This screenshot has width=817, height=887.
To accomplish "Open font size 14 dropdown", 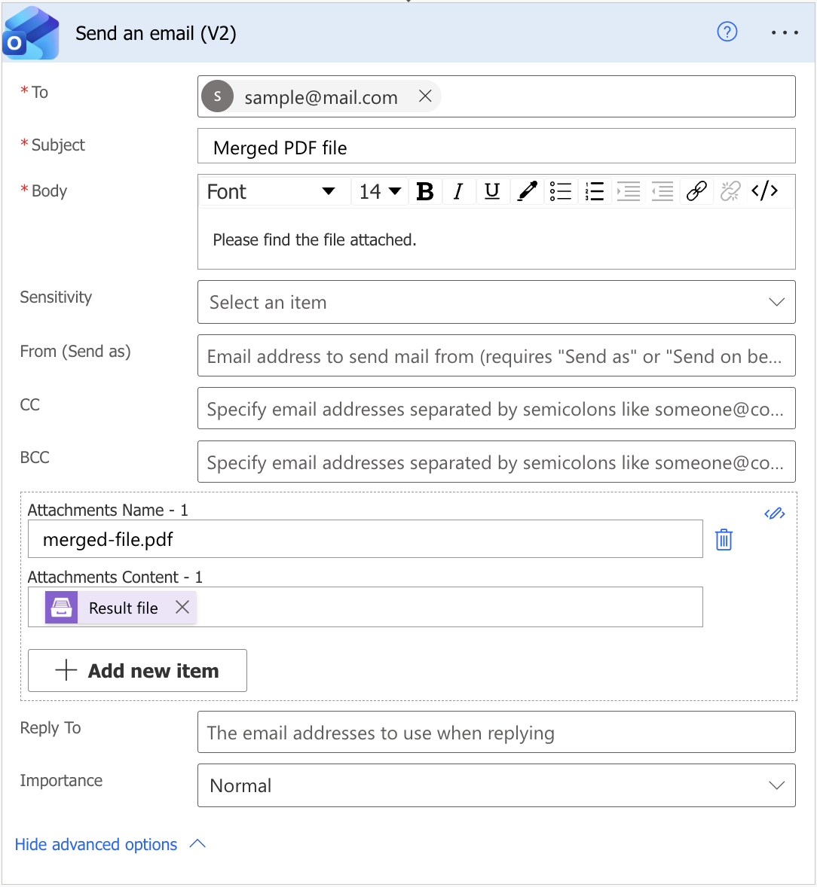I will pyautogui.click(x=380, y=191).
